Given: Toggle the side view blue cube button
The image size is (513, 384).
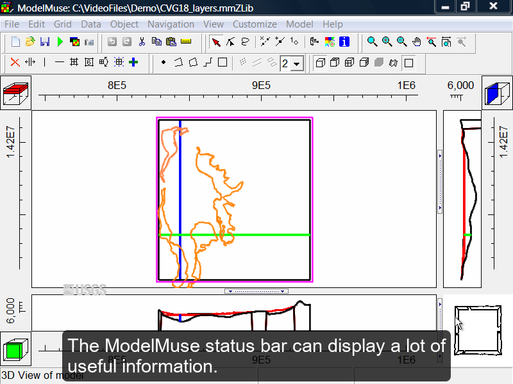Looking at the screenshot, I should tap(497, 92).
